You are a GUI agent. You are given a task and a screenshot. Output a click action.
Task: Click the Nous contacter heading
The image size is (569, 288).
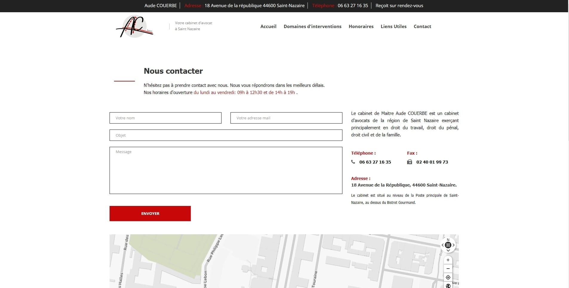[173, 71]
